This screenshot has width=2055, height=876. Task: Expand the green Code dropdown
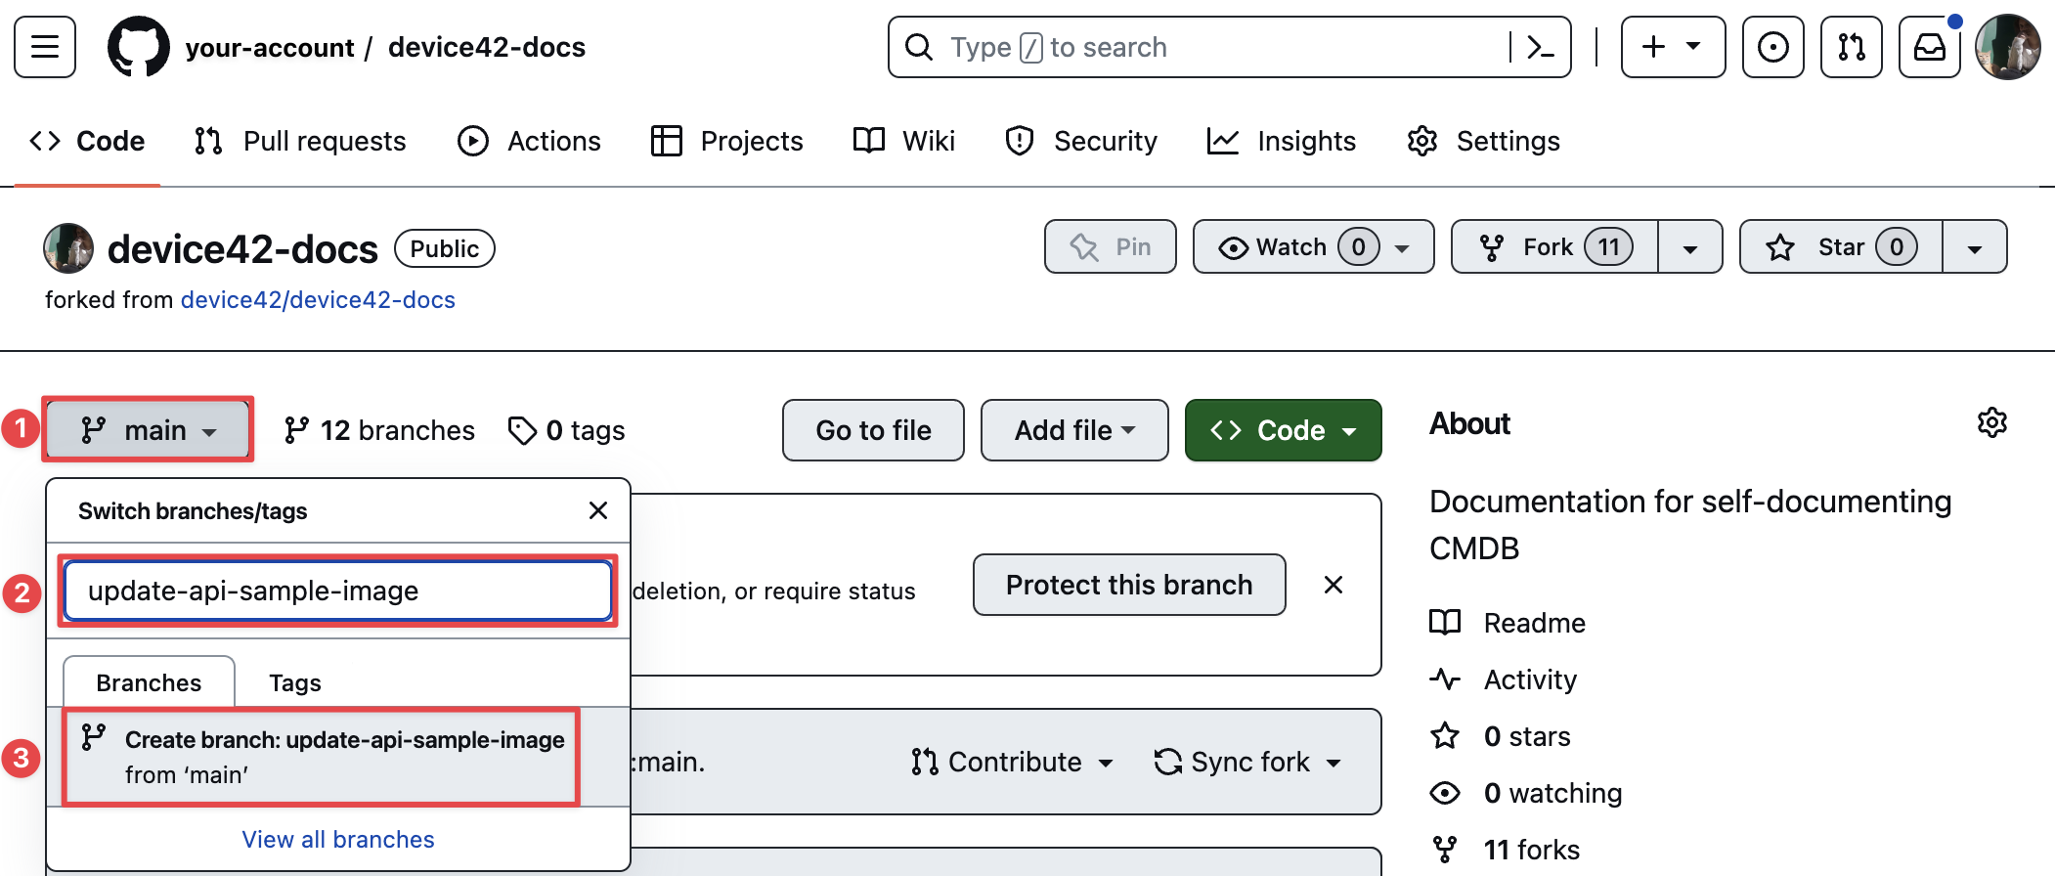coord(1283,430)
